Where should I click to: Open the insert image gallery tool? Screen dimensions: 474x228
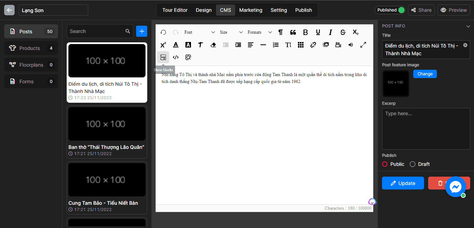coord(325,45)
